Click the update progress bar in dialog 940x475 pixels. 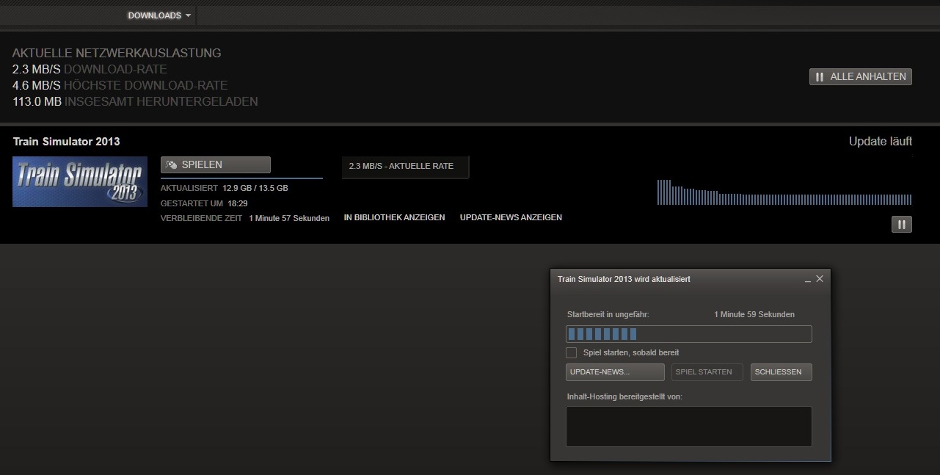(x=688, y=334)
